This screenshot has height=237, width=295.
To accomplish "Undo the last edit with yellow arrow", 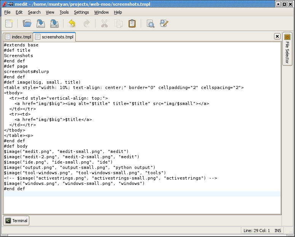I will (72, 24).
